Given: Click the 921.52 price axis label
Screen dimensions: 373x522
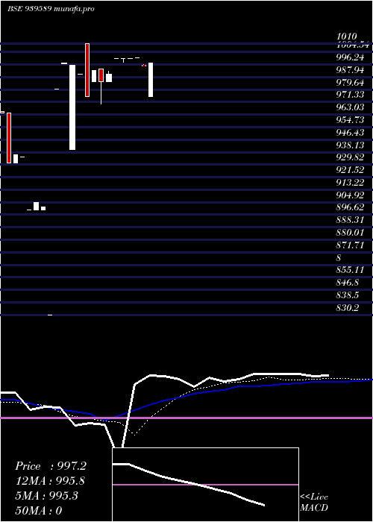Looking at the screenshot, I should [350, 170].
